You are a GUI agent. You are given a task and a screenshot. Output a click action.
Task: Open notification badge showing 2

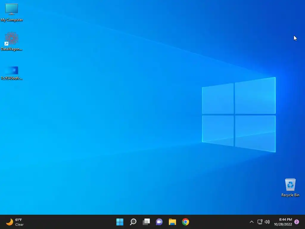(297, 222)
